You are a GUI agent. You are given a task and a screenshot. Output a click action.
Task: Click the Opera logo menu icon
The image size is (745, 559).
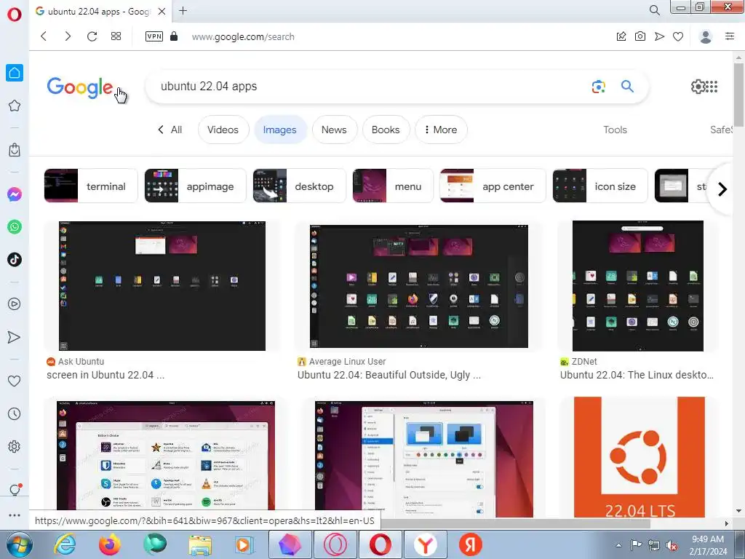(x=15, y=15)
